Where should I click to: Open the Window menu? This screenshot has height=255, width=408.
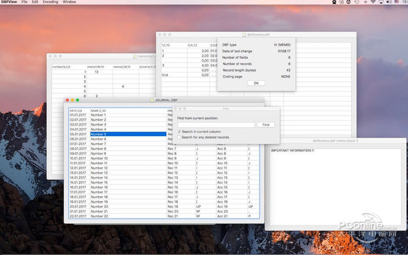69,2
